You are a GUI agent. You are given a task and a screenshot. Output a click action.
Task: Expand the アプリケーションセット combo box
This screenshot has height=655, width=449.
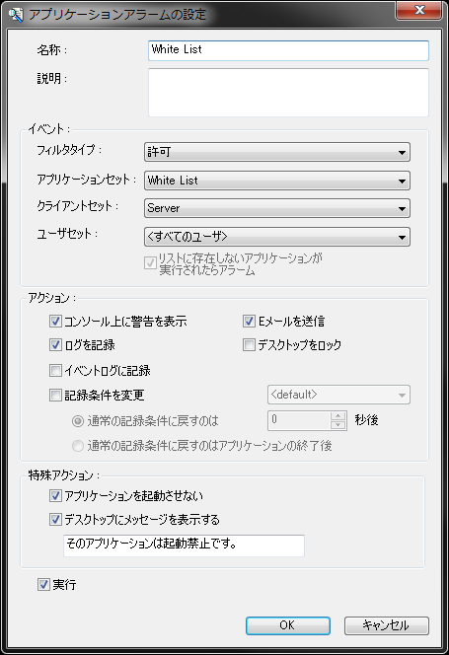tap(276, 181)
